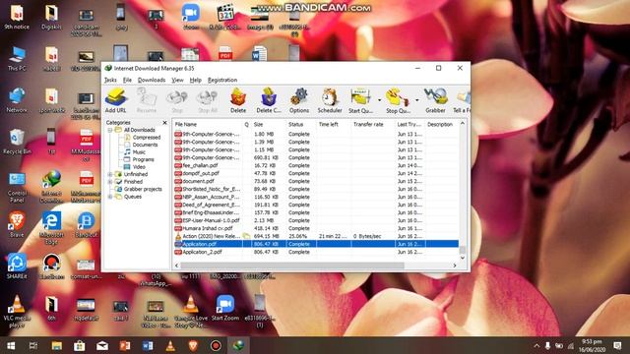The height and width of the screenshot is (354, 630).
Task: Open the notification center in the taskbar
Action: (617, 345)
